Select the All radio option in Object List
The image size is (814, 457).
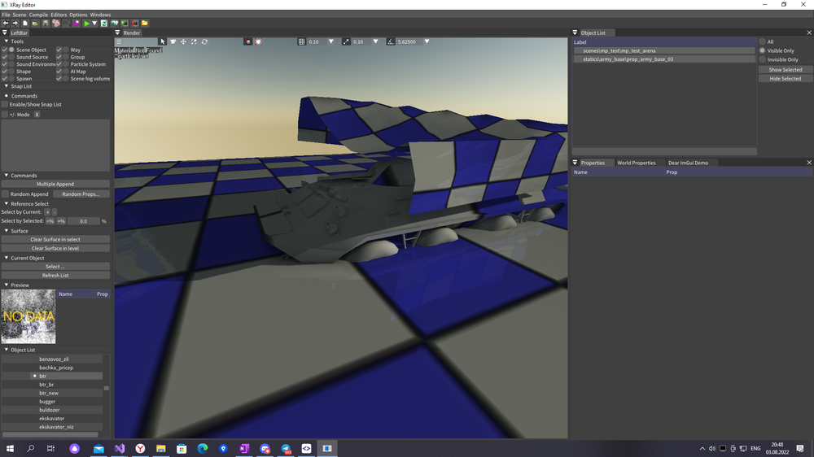[763, 41]
